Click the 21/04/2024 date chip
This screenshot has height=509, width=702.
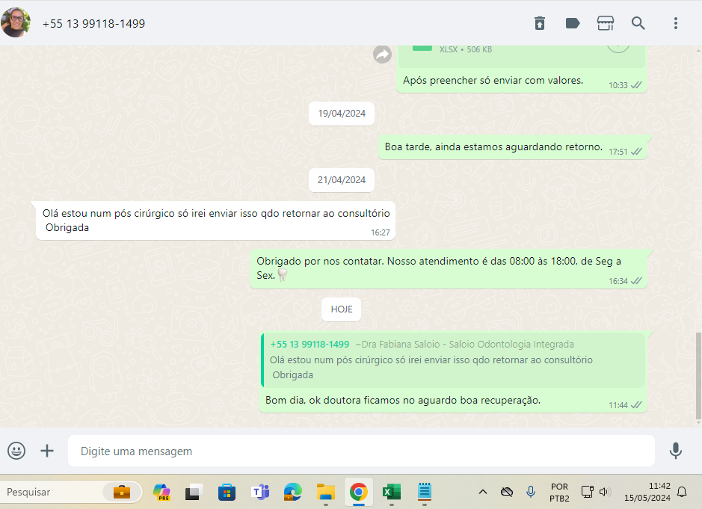click(342, 180)
